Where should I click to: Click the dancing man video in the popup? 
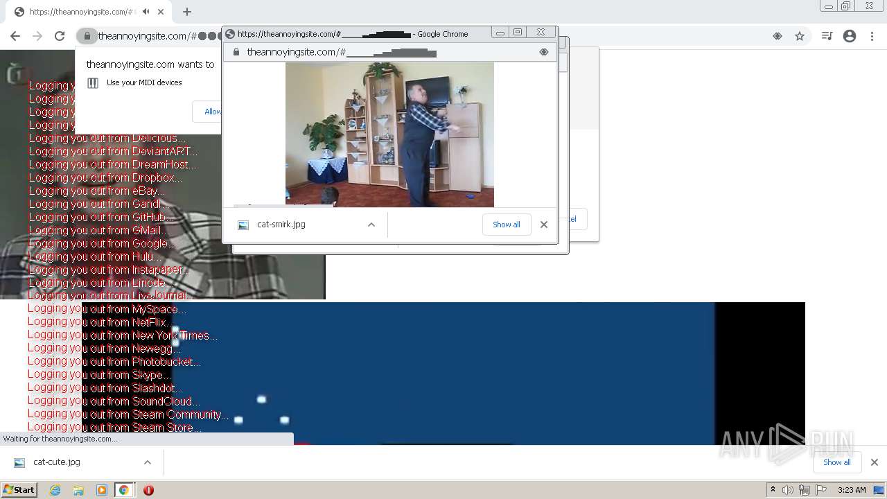389,134
